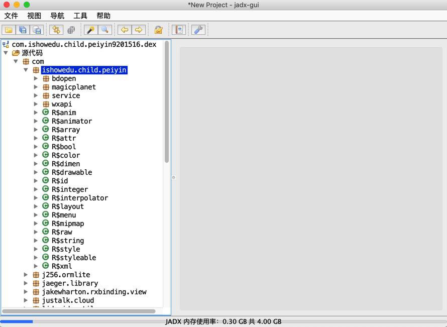This screenshot has height=327, width=447.
Task: Click the class icon beside R$string
Action: 46,240
